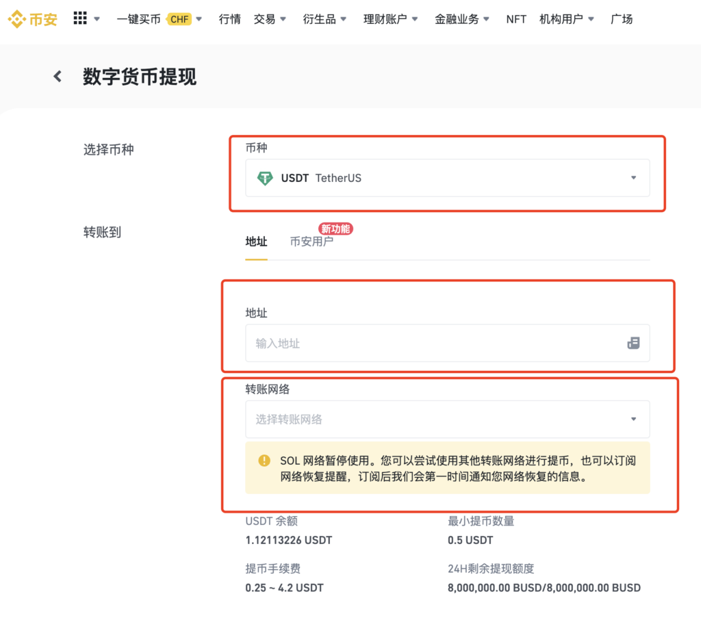Screen dimensions: 701x644
Task: Go back using the back arrow
Action: 58,77
